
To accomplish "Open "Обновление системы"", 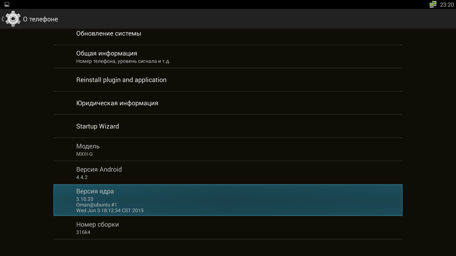I will coord(109,34).
